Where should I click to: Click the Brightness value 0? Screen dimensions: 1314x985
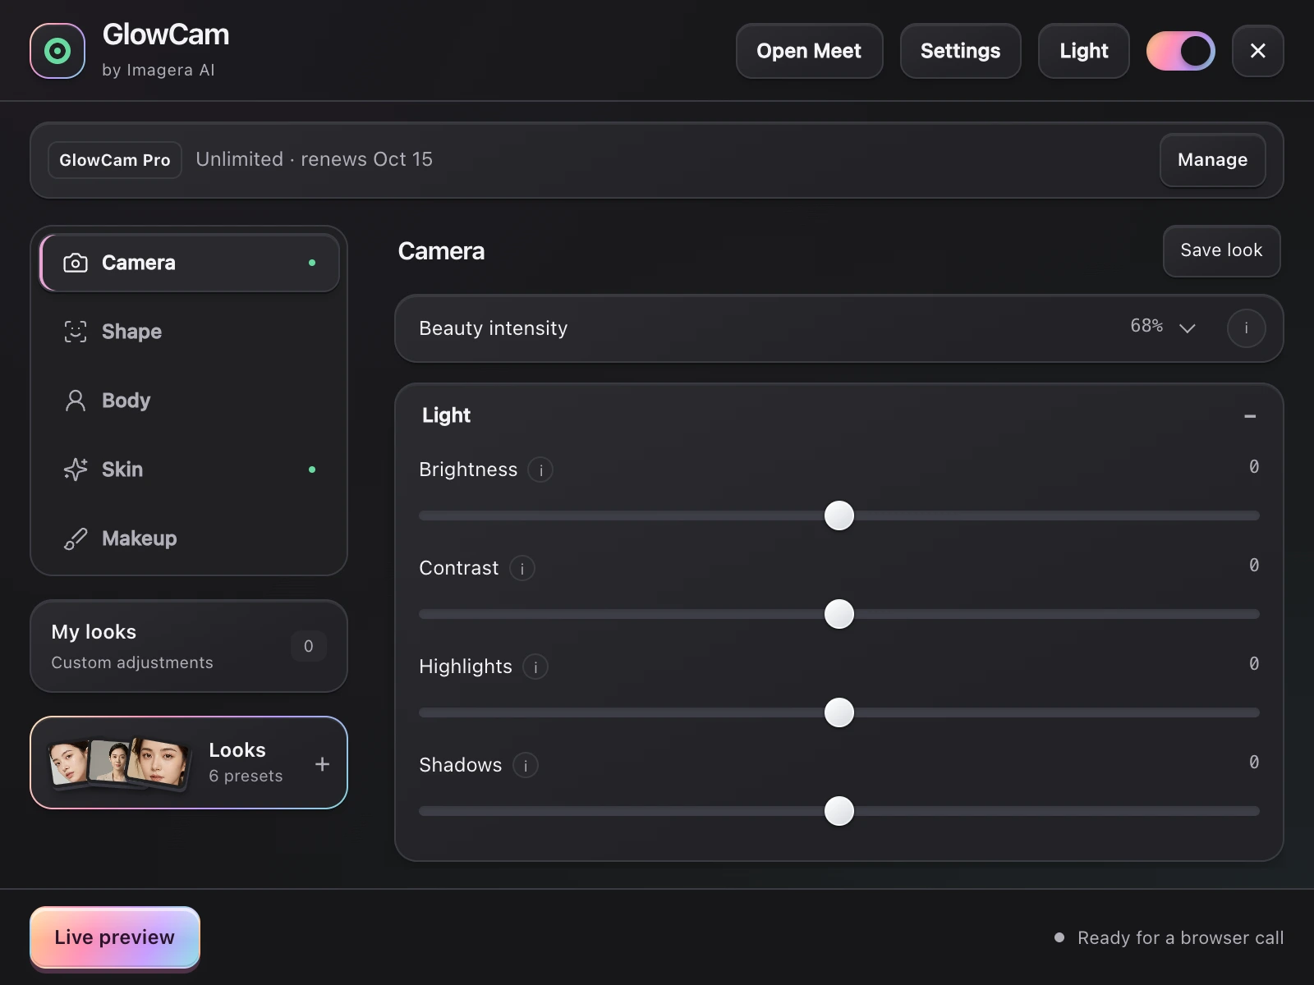(x=1254, y=466)
